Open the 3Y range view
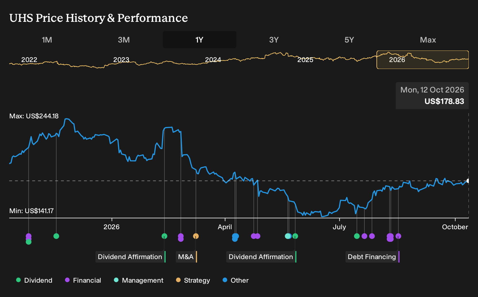This screenshot has height=297, width=478. [274, 40]
